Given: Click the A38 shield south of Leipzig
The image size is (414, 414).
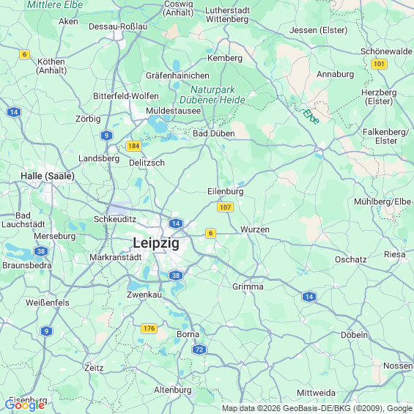Looking at the screenshot, I should point(176,276).
